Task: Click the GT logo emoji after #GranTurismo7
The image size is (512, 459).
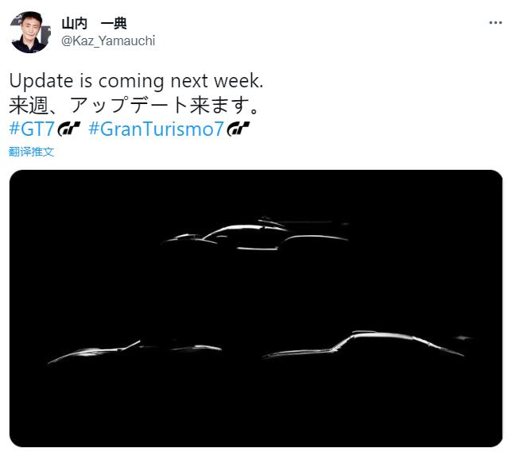Action: pos(239,129)
